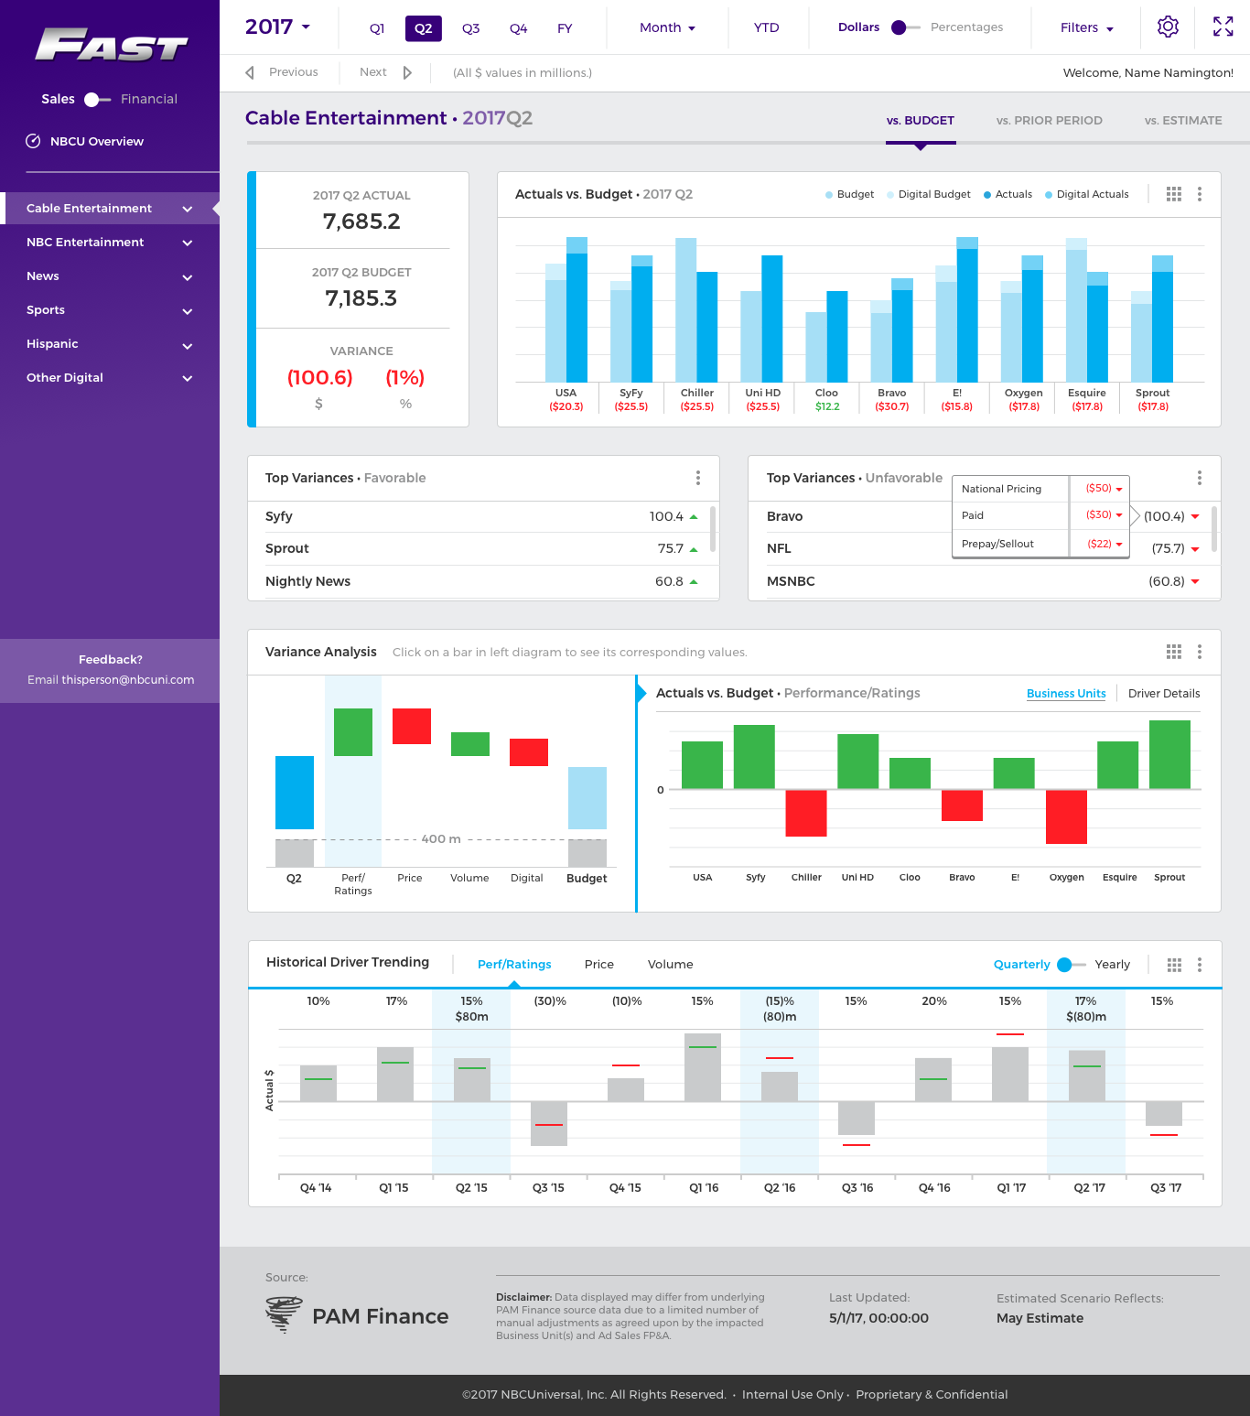
Task: Toggle Sales / Financial switch
Action: (x=98, y=99)
